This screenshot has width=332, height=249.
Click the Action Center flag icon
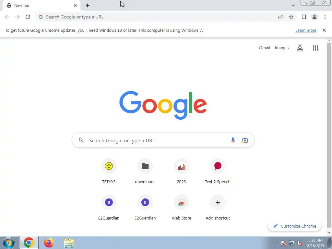coord(284,243)
